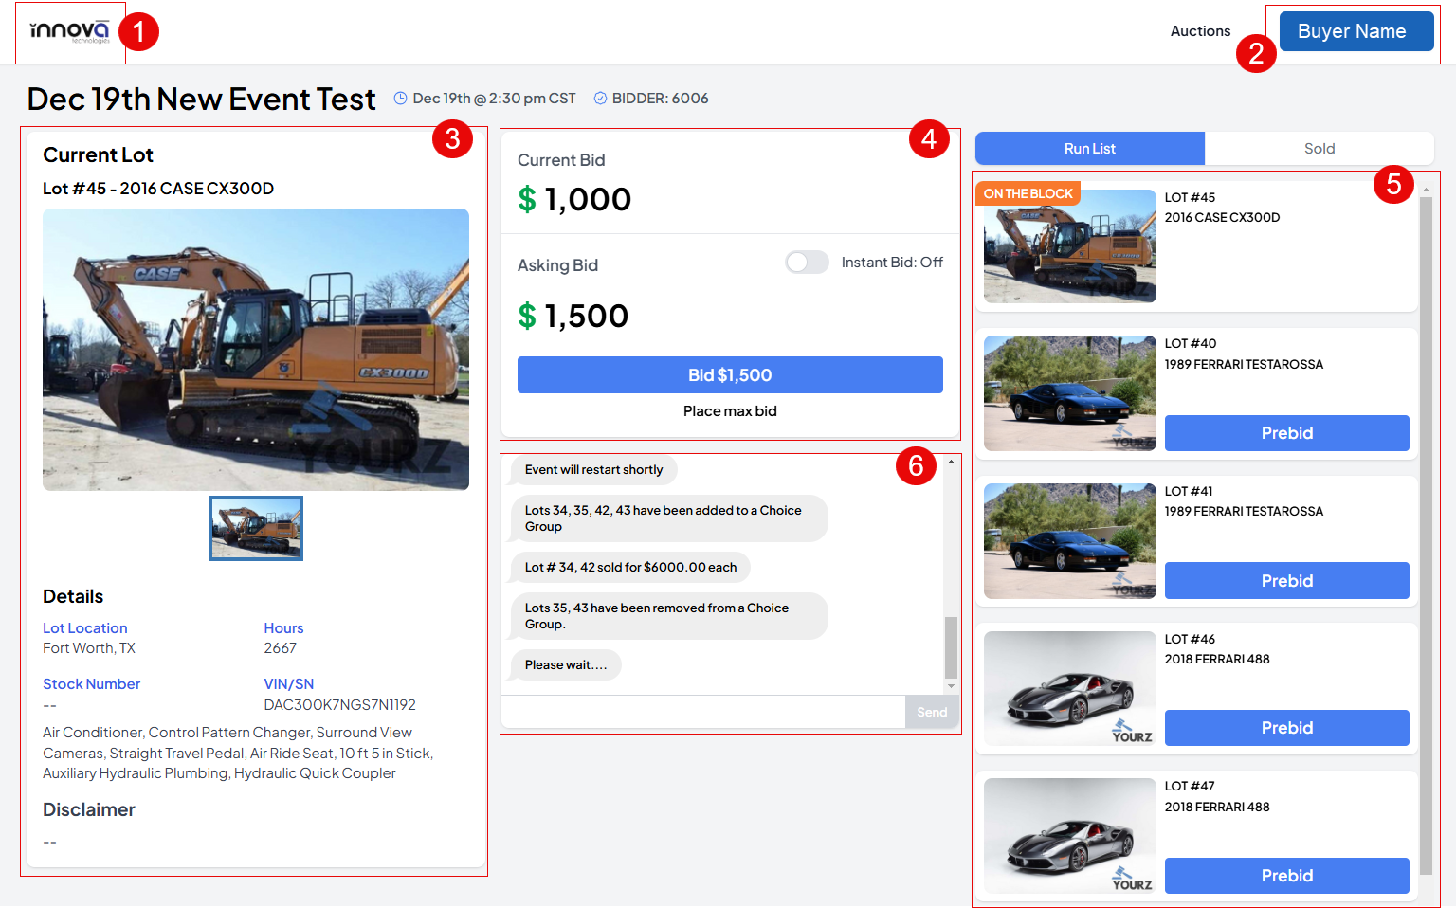Click the large Current Lot excavator photo
The height and width of the screenshot is (908, 1456).
tap(256, 350)
